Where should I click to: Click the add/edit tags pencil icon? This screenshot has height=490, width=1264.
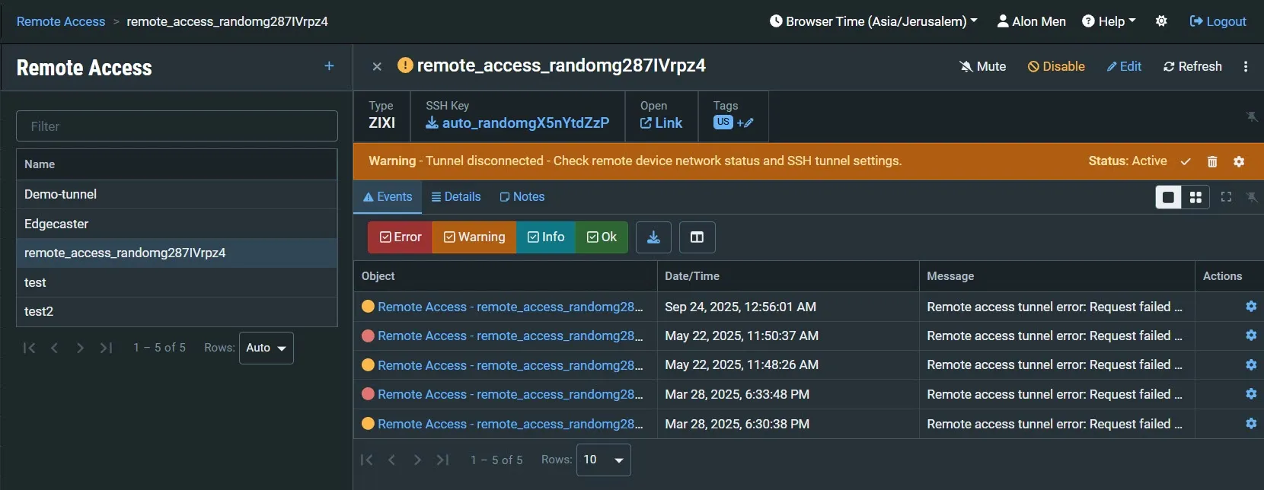coord(745,123)
